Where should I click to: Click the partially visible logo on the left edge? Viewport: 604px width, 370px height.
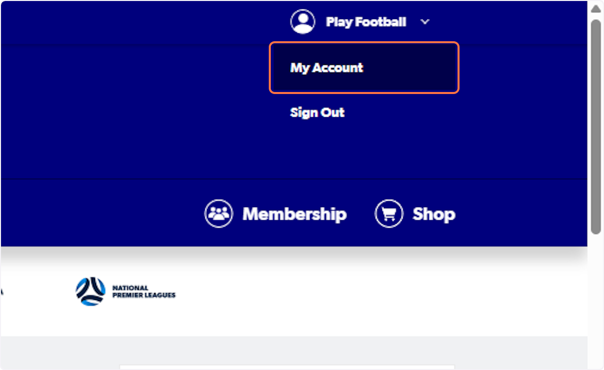(3, 291)
